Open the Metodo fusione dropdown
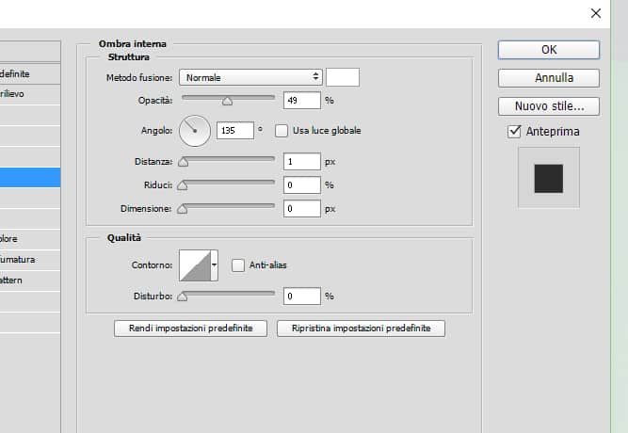The image size is (628, 433). point(252,77)
